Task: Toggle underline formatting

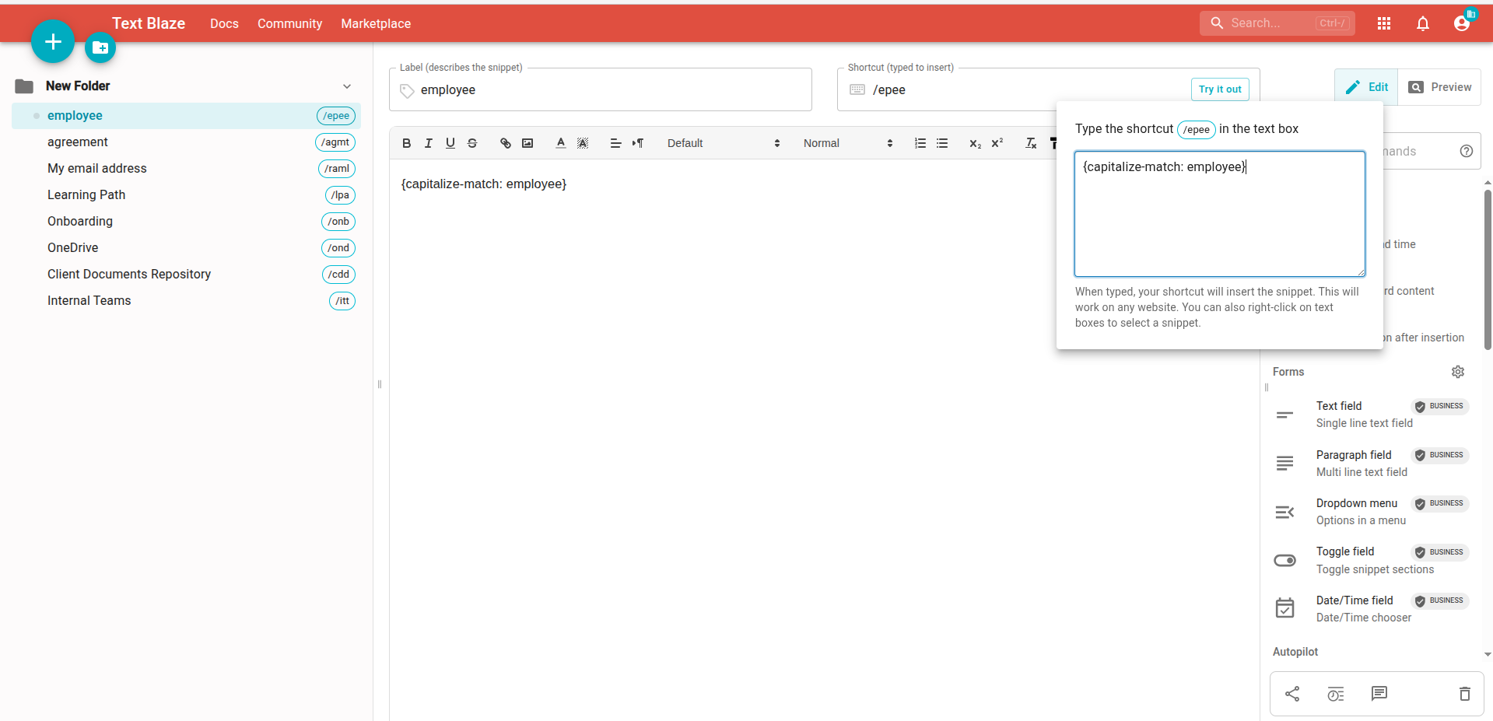Action: 450,143
